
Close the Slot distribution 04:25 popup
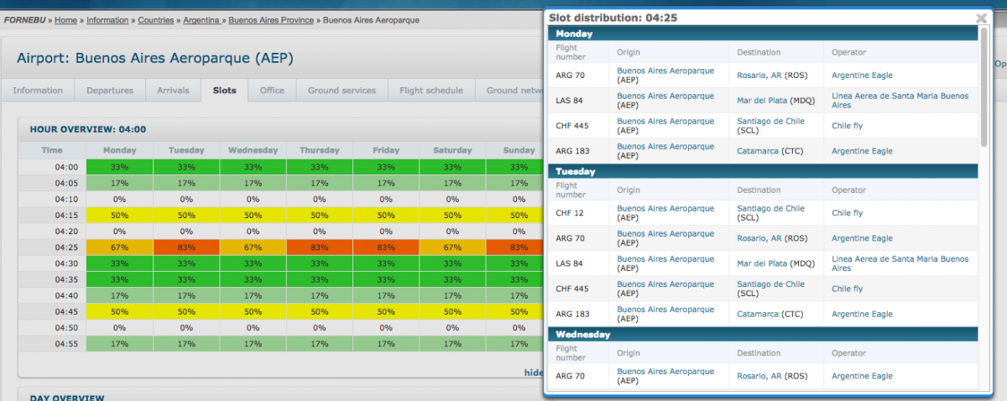(981, 18)
